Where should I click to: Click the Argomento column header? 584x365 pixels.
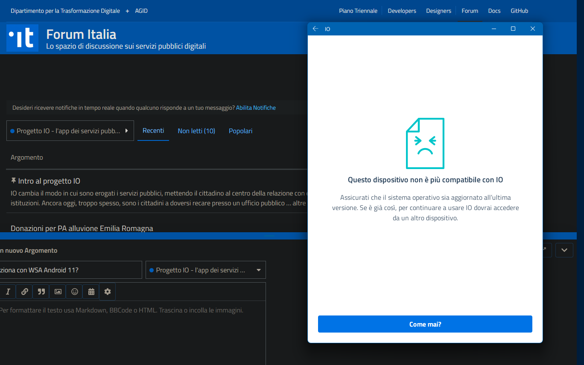tap(27, 158)
